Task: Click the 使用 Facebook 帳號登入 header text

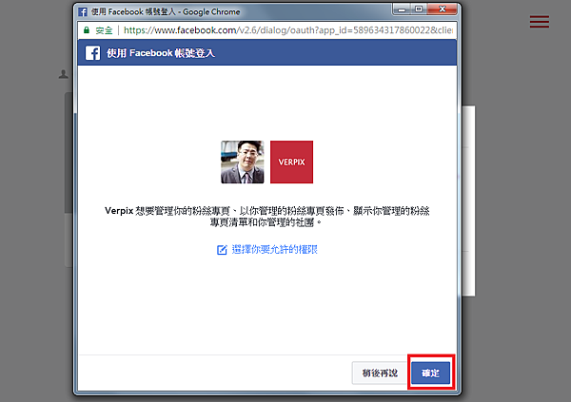Action: pos(161,53)
